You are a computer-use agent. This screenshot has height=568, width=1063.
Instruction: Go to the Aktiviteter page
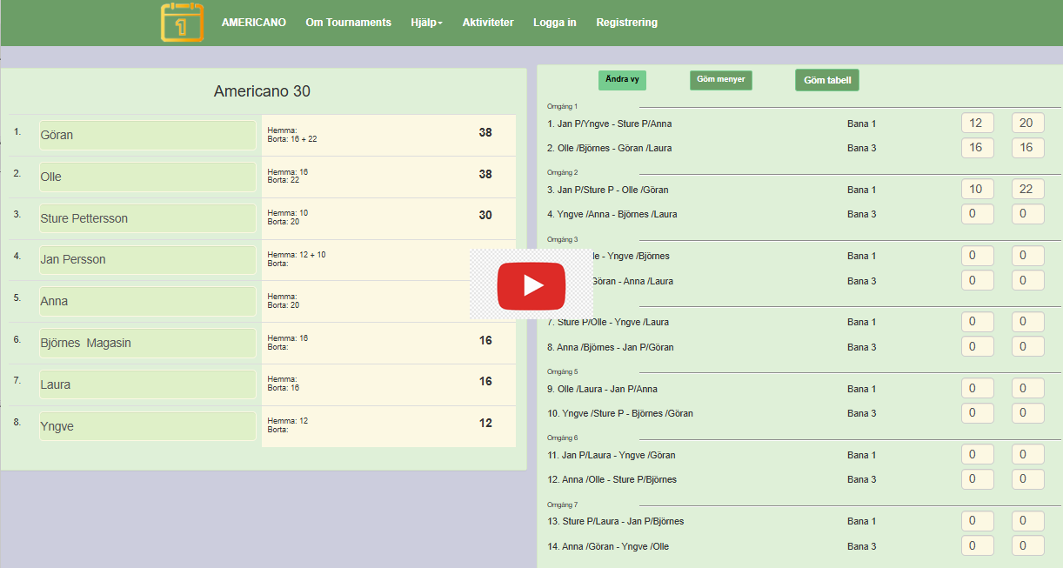click(x=488, y=23)
